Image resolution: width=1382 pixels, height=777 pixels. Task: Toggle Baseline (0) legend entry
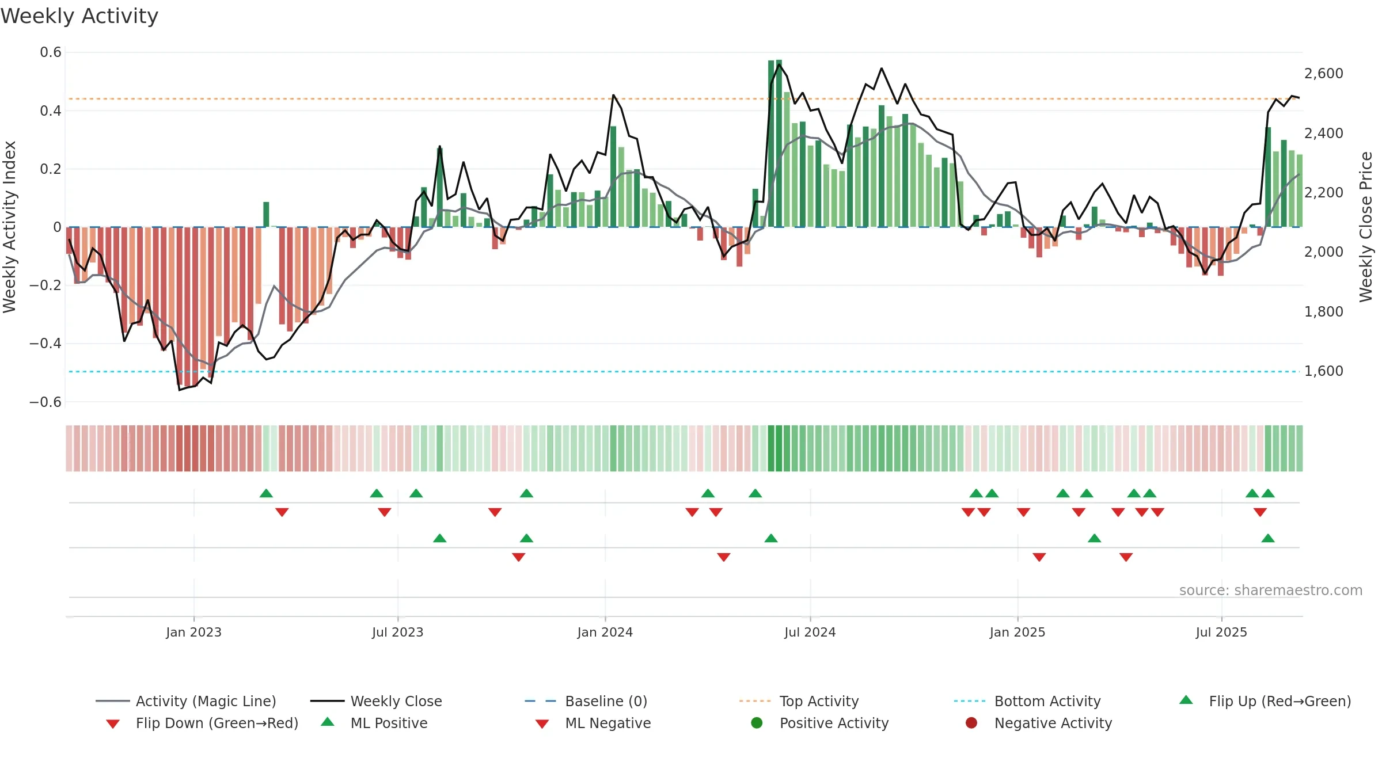[586, 701]
